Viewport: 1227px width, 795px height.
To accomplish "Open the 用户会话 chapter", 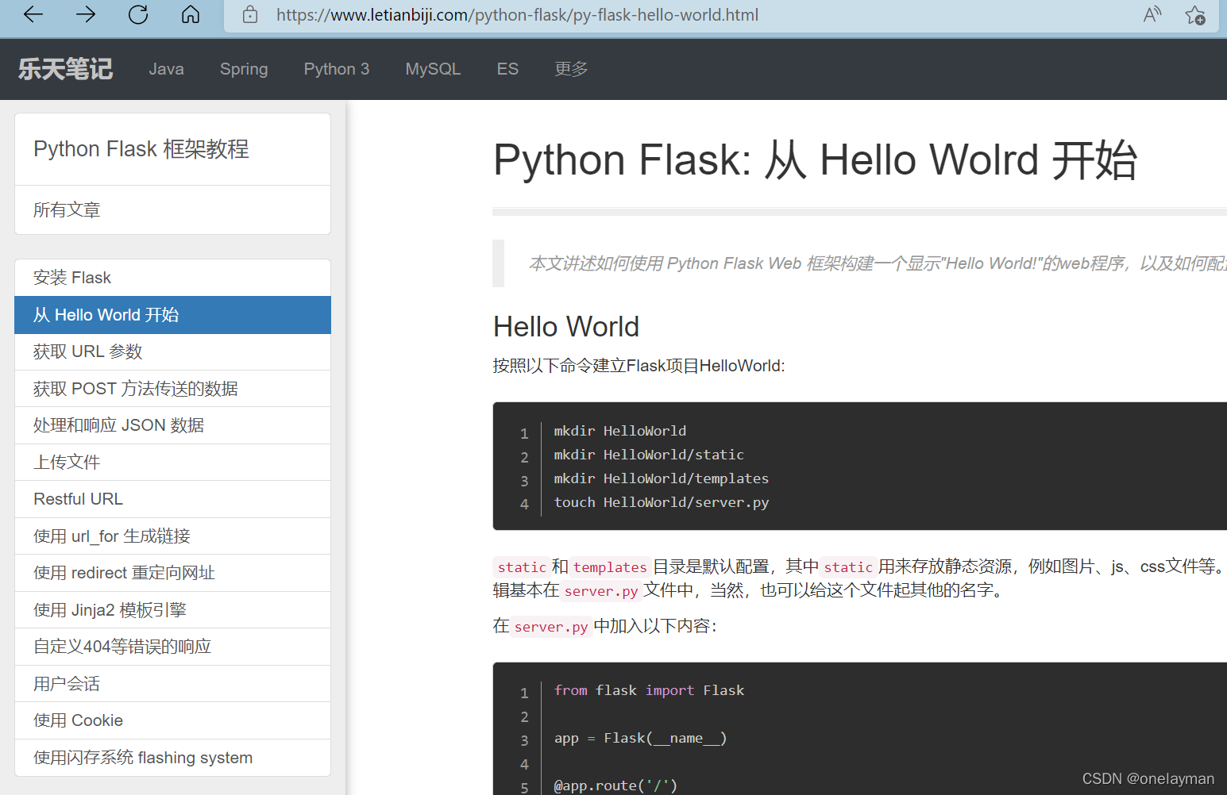I will 172,684.
